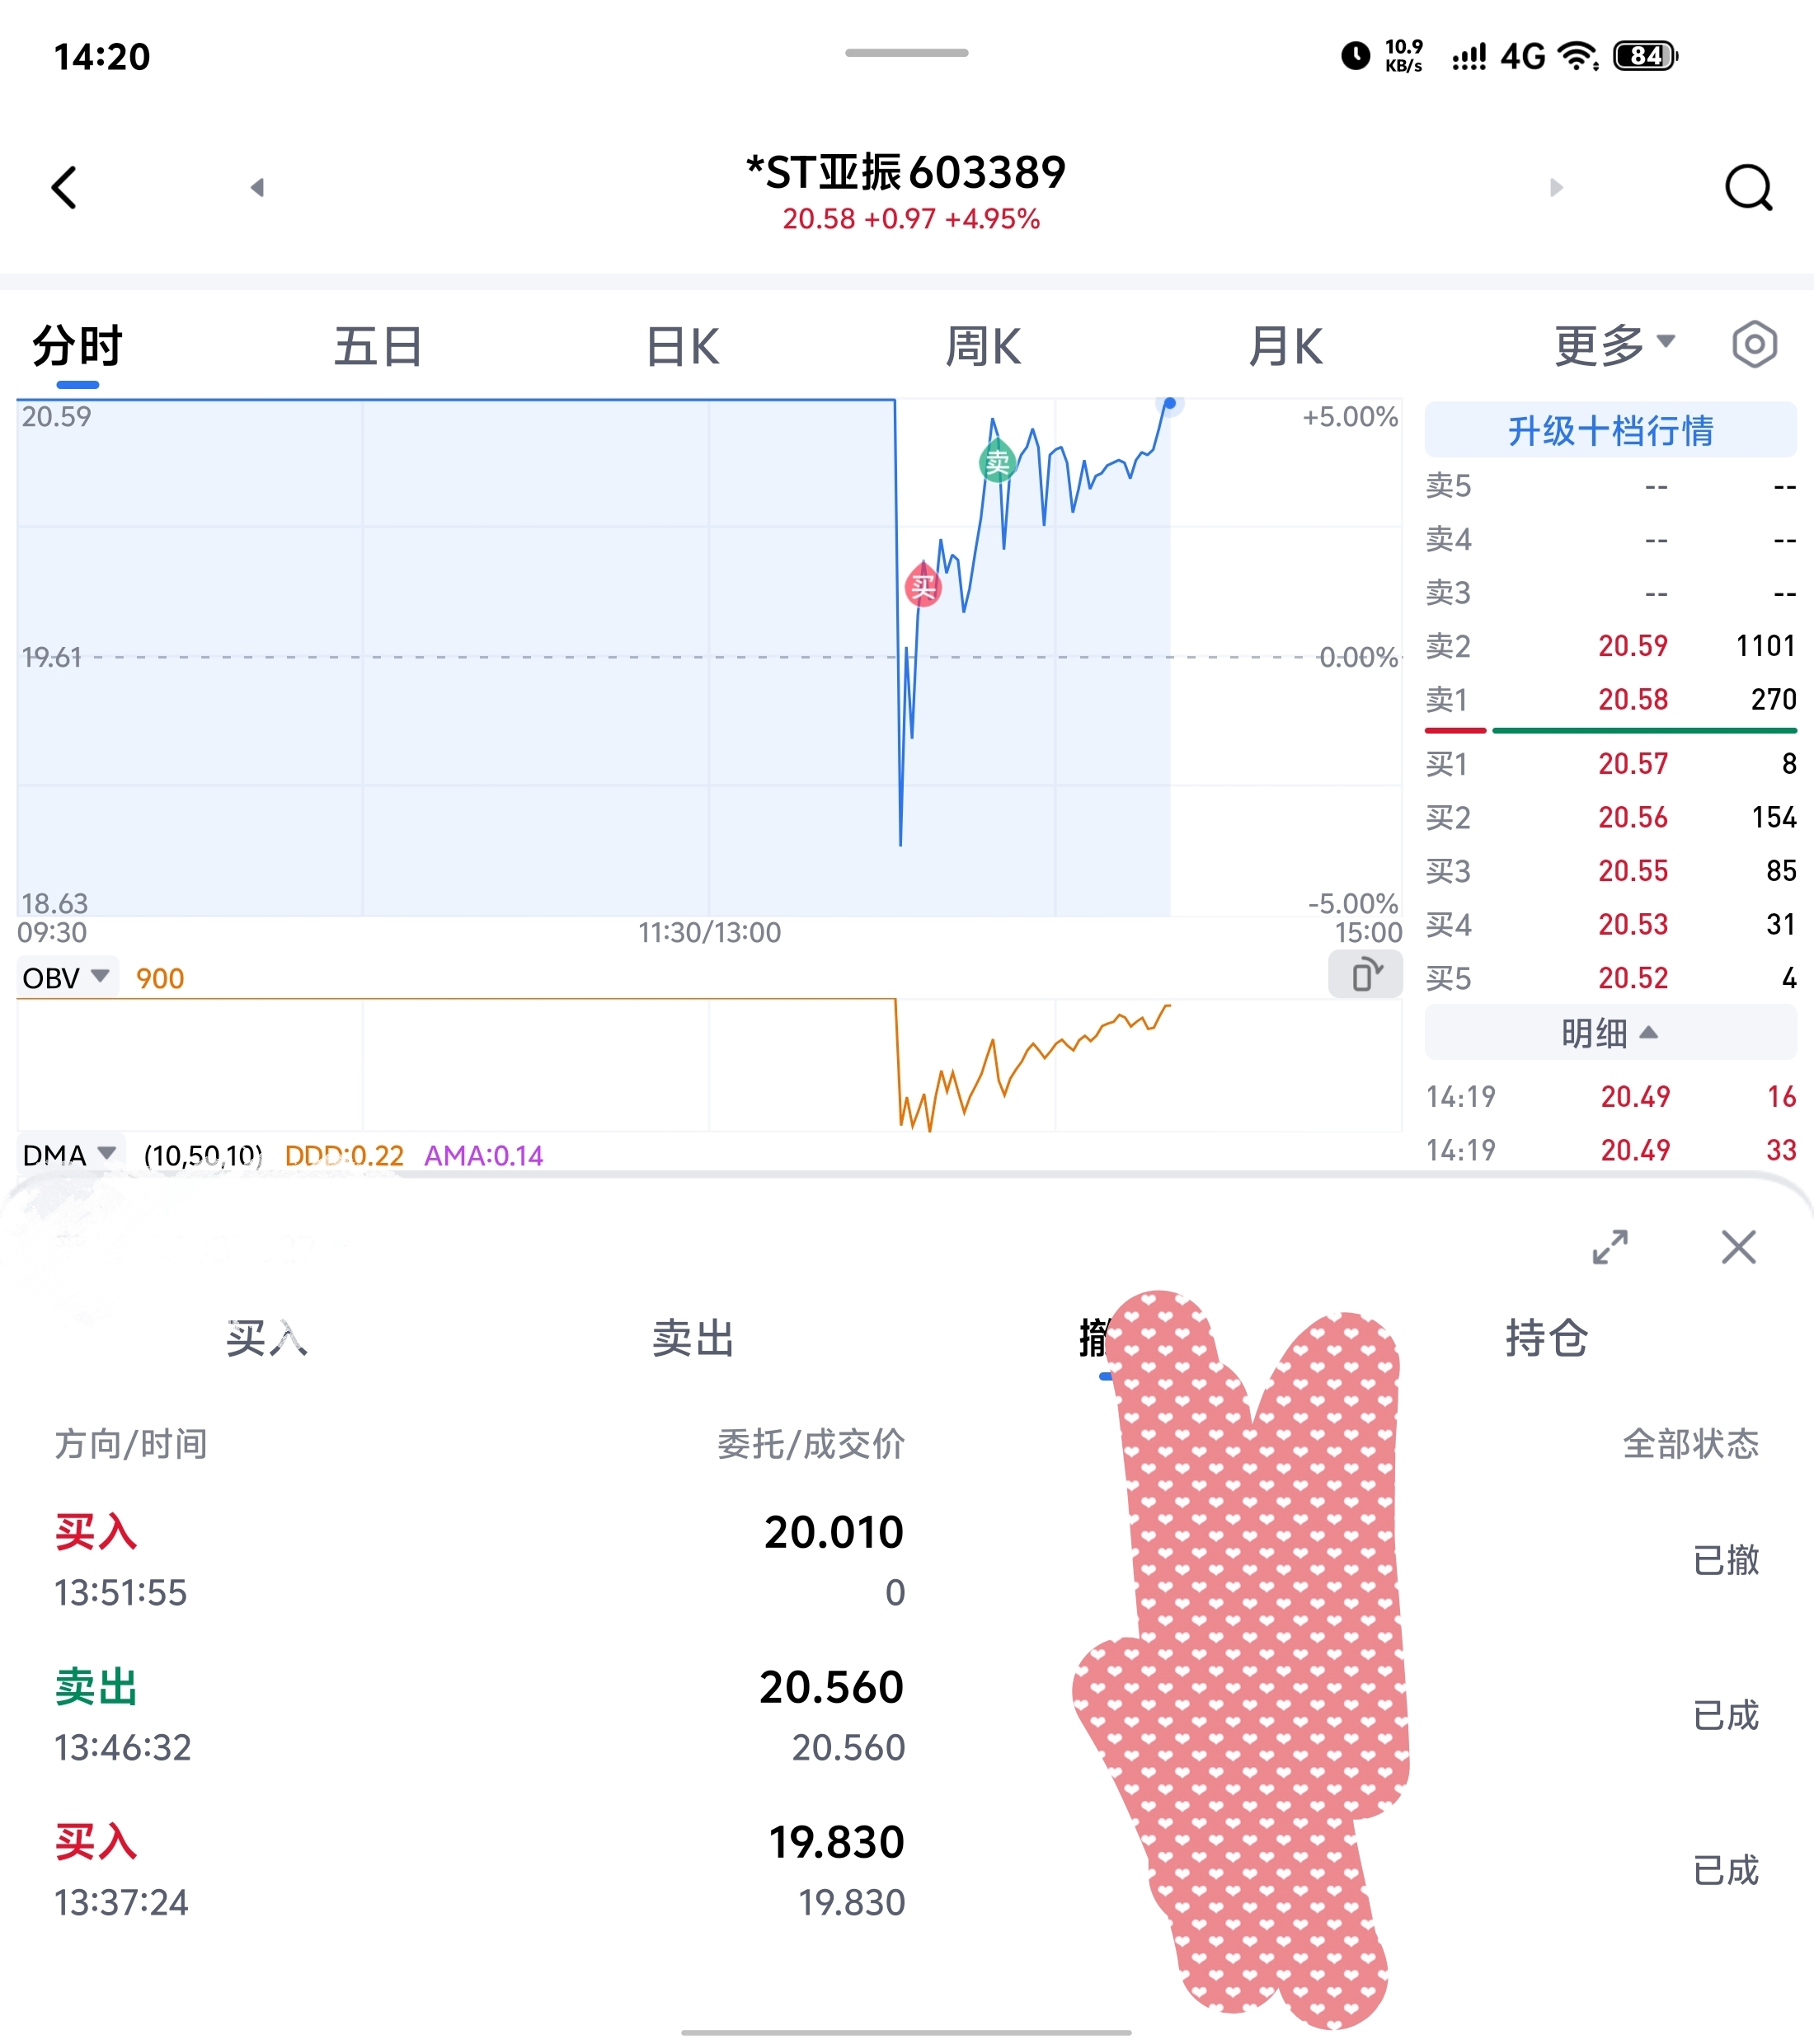Viewport: 1814px width, 2044px height.
Task: Open the 更多 dropdown
Action: pyautogui.click(x=1614, y=346)
